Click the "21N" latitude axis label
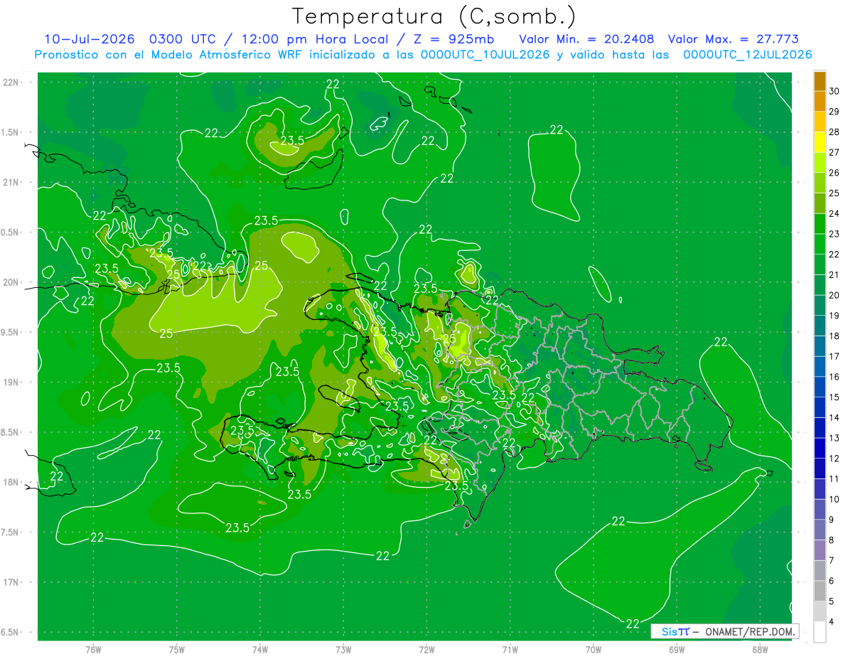The image size is (853, 659). 10,183
